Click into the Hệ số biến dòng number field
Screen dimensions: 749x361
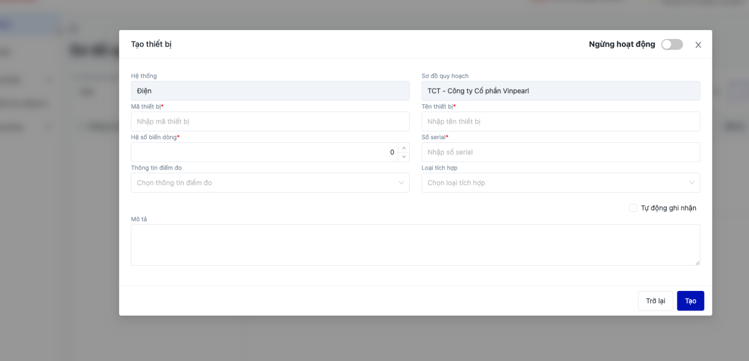click(265, 152)
